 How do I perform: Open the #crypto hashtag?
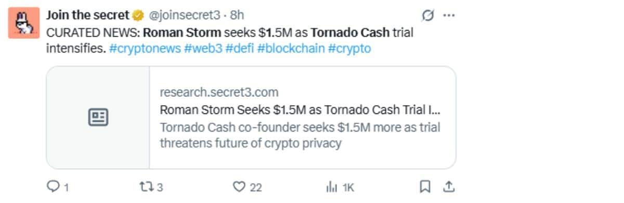tap(349, 49)
